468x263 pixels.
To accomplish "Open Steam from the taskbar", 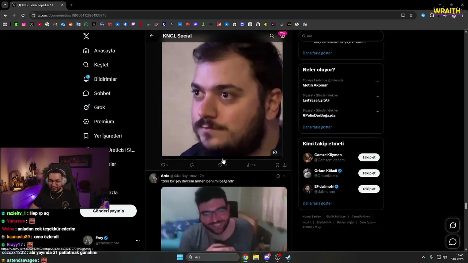I will pos(288,257).
